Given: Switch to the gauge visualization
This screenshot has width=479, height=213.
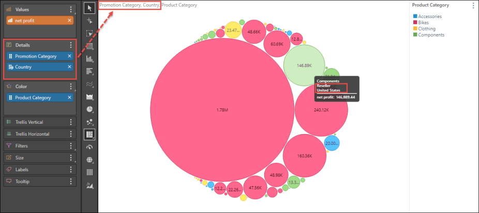Looking at the screenshot, I should [x=89, y=148].
